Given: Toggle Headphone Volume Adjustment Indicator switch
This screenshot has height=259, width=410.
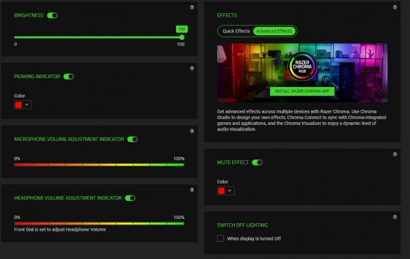Looking at the screenshot, I should [130, 198].
